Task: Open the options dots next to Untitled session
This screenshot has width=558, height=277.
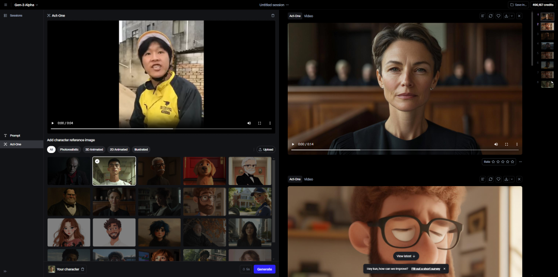Action: 288,5
